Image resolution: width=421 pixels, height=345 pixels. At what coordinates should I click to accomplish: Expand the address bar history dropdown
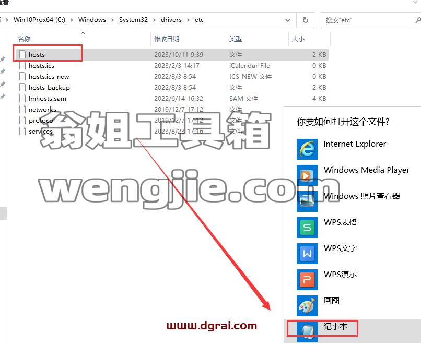[288, 20]
